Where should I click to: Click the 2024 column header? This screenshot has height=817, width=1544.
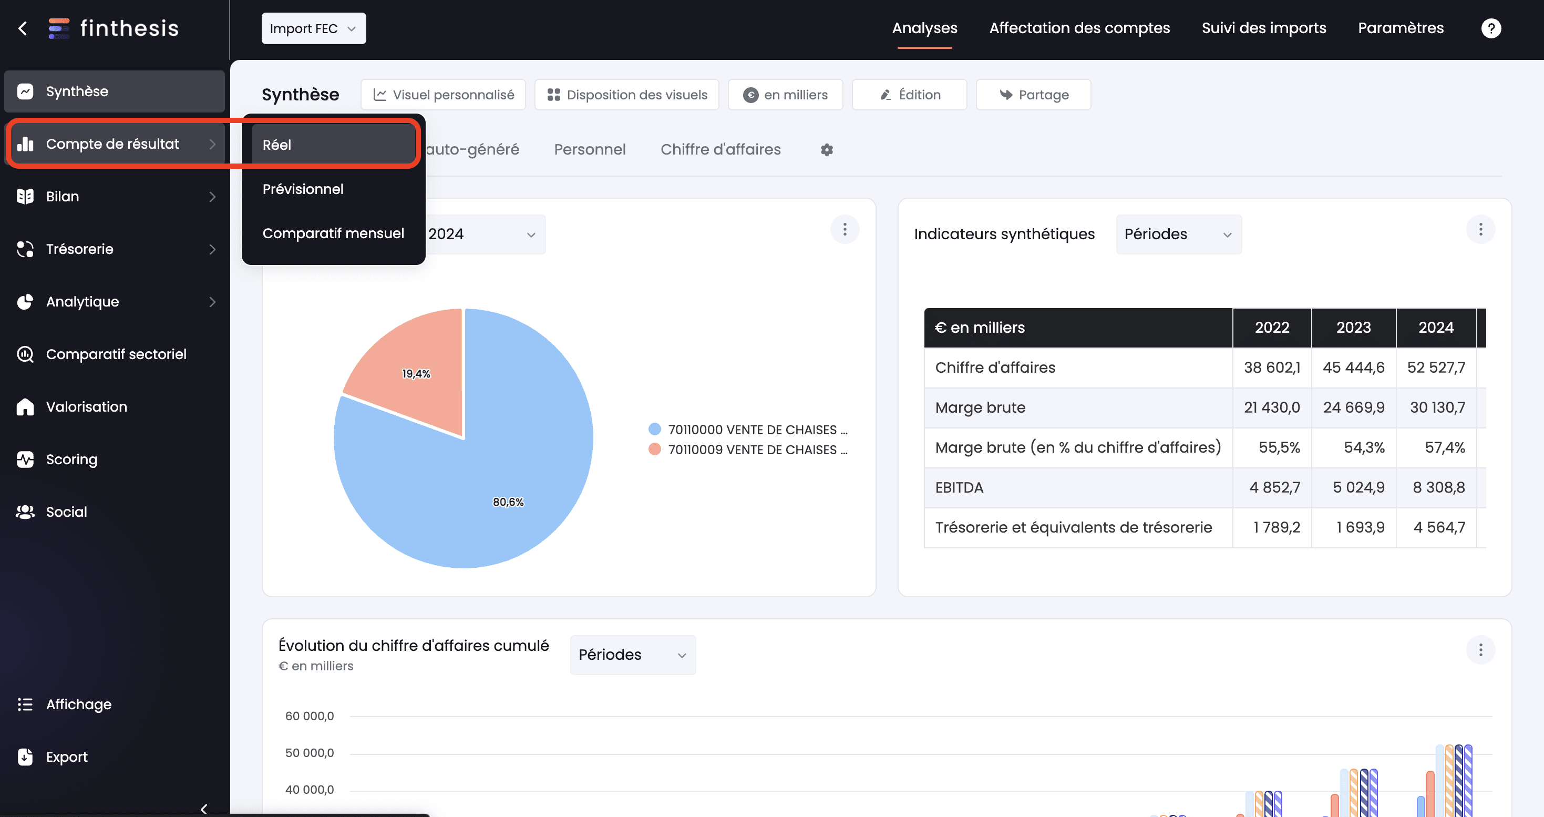click(x=1436, y=328)
